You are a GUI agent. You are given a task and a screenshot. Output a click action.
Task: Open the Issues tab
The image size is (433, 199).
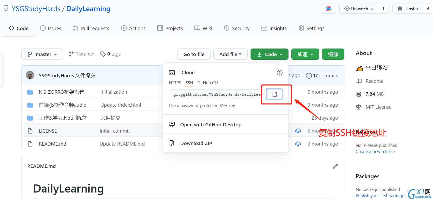[x=51, y=28]
